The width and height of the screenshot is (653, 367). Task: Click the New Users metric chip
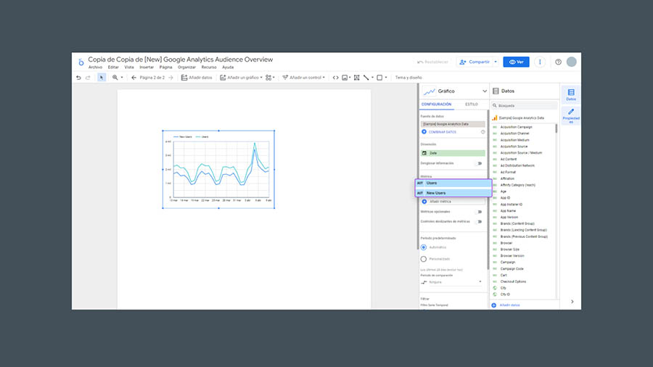coord(453,193)
